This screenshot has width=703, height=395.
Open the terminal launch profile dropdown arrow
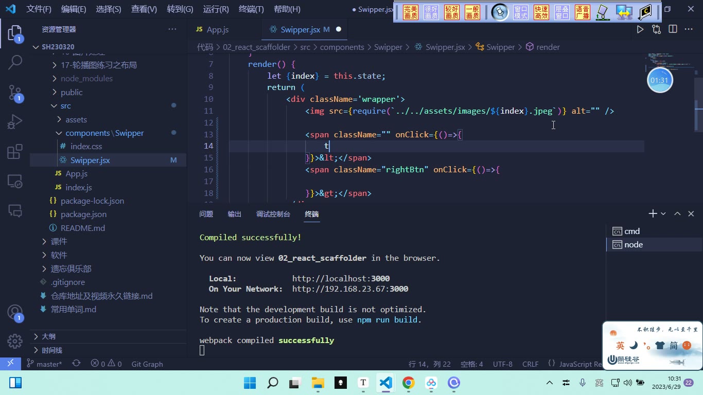click(x=663, y=213)
